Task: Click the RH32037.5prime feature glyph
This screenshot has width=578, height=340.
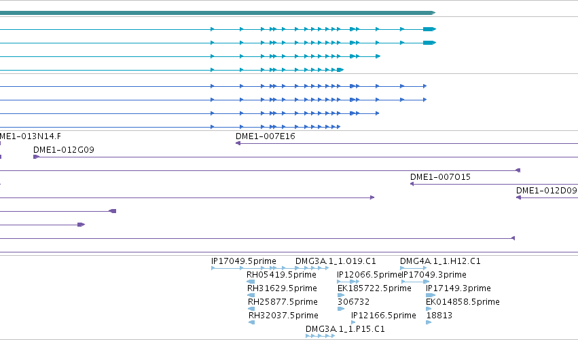Action: (252, 322)
